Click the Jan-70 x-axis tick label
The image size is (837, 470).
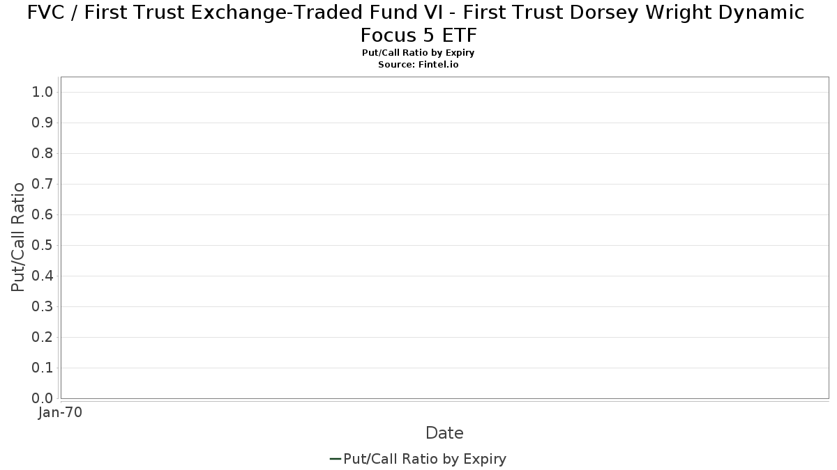61,412
